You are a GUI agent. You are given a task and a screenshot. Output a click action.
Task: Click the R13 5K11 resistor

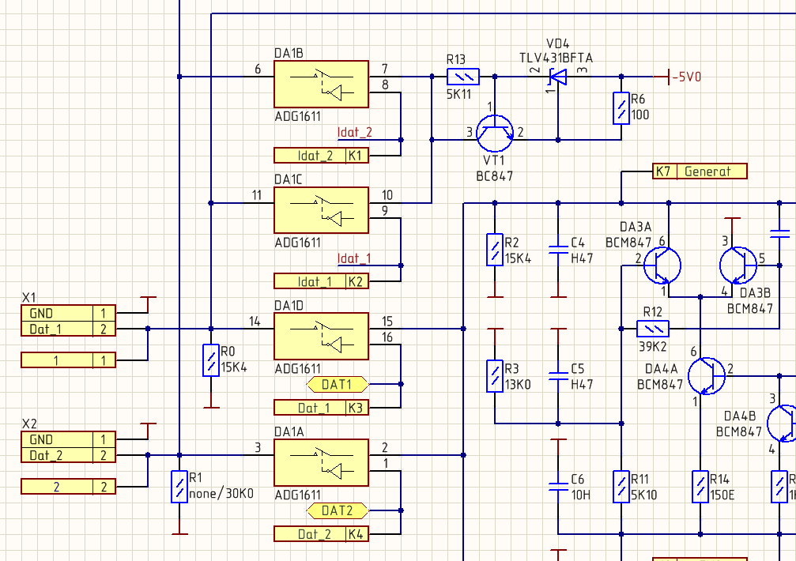point(463,77)
